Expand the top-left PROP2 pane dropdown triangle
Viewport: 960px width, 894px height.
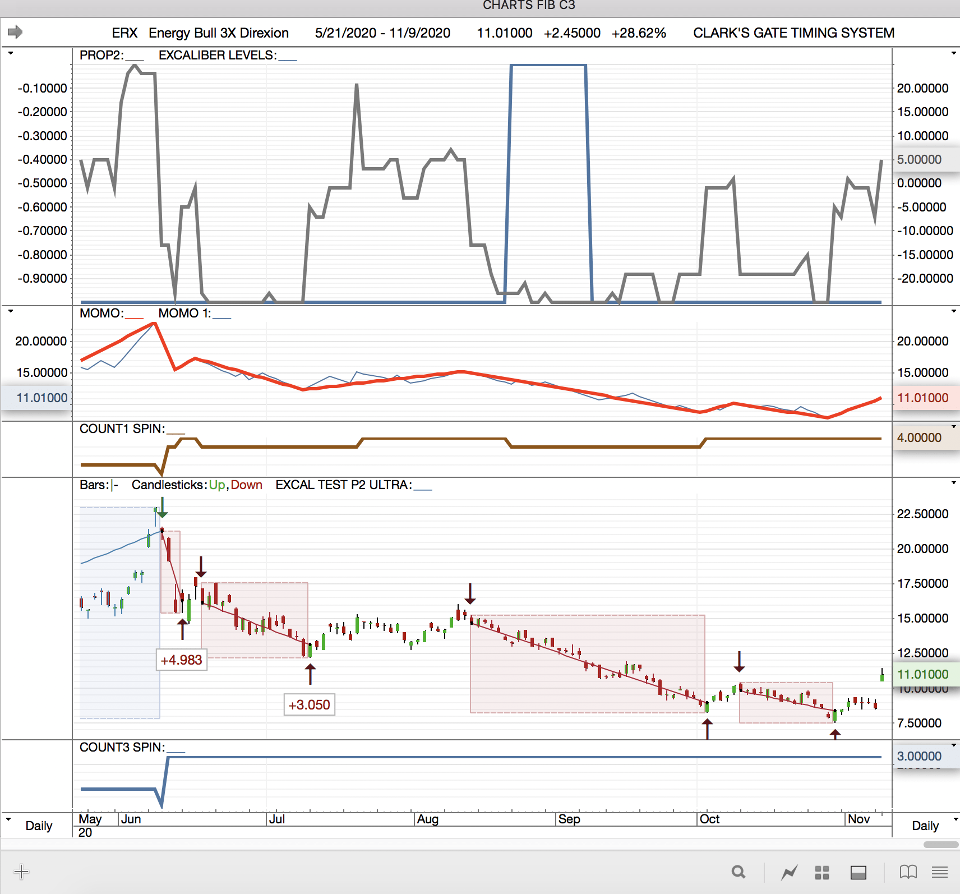coord(10,53)
